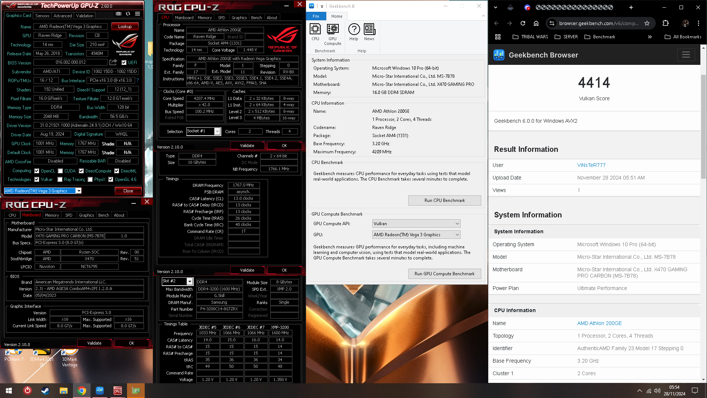Toggle the Ray Tracing checkbox
The height and width of the screenshot is (398, 707).
60,179
